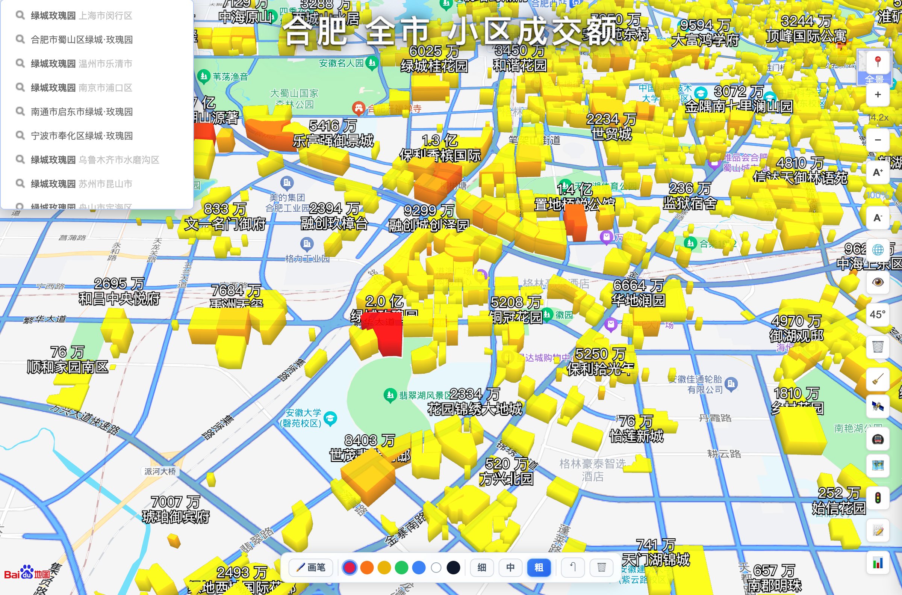Open the memo note with pencil icon
The height and width of the screenshot is (595, 902).
(877, 530)
